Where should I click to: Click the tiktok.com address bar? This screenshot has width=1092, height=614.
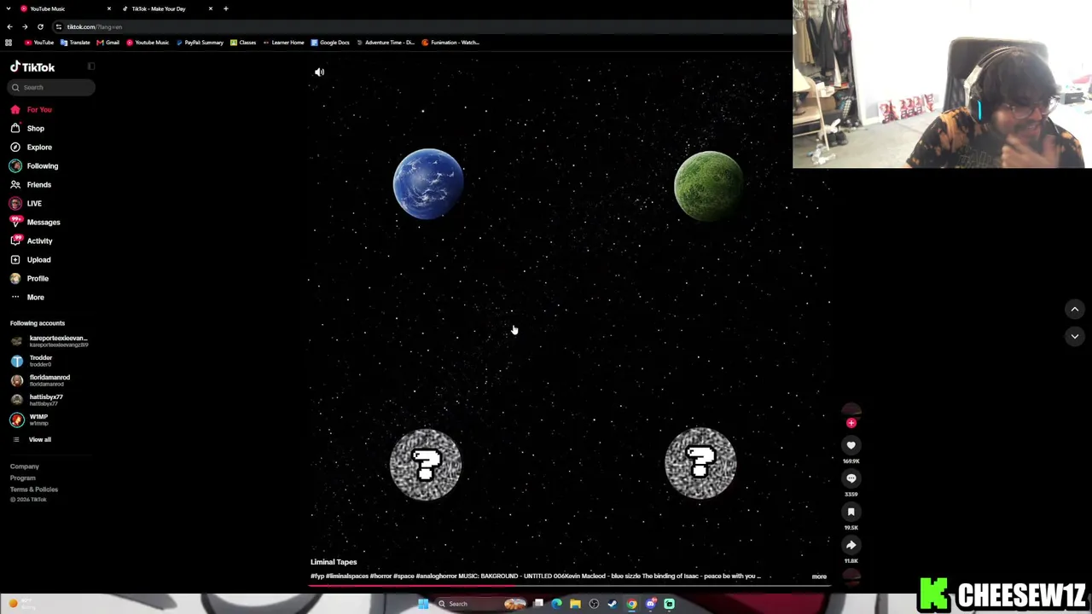418,26
